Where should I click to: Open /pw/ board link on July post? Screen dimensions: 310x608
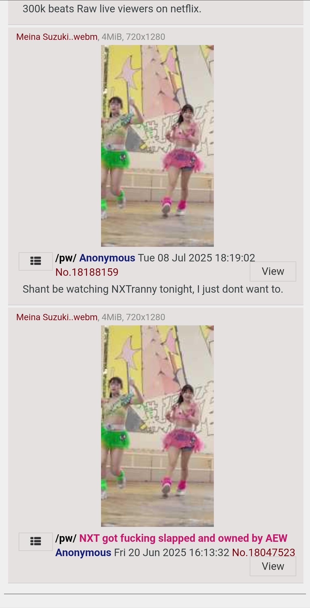(66, 258)
